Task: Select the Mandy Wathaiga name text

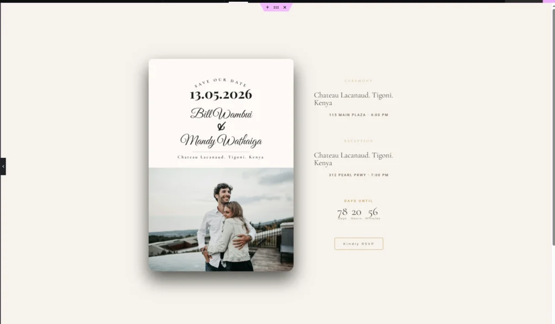Action: 221,141
